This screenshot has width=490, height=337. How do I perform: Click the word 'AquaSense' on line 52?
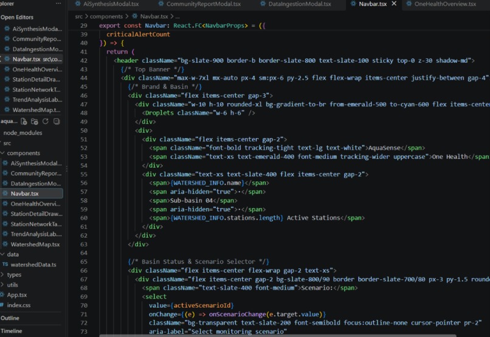tap(384, 148)
